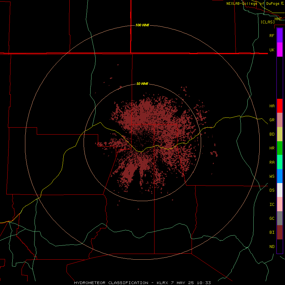Image resolution: width=285 pixels, height=285 pixels.
Task: Click the IC legend label
Action: coord(272,205)
